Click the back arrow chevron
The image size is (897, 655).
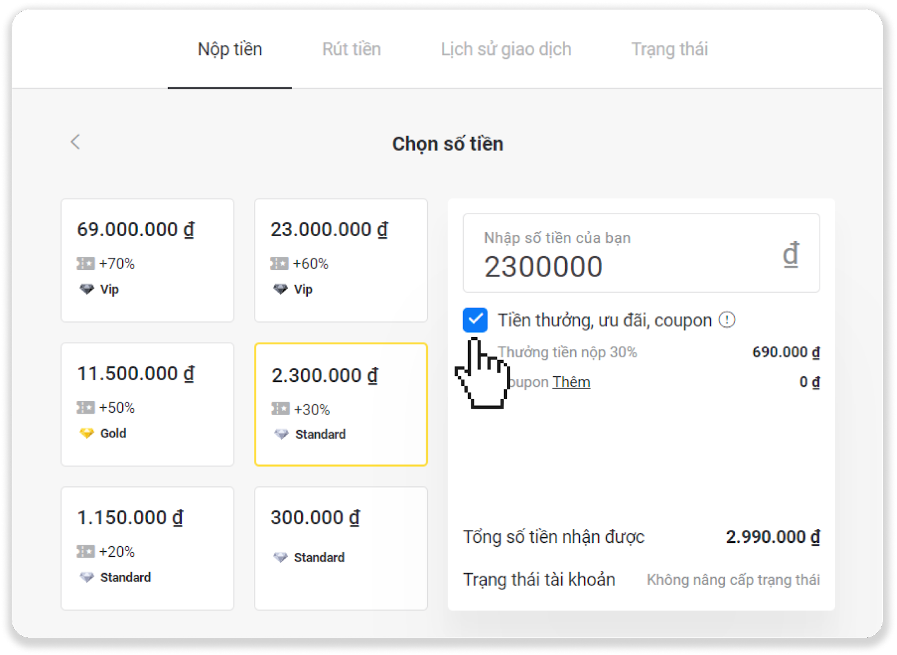[75, 142]
